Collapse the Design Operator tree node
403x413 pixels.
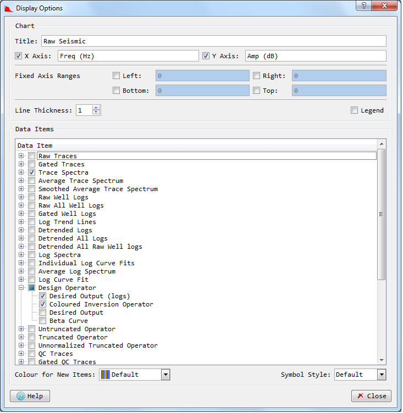coord(21,288)
